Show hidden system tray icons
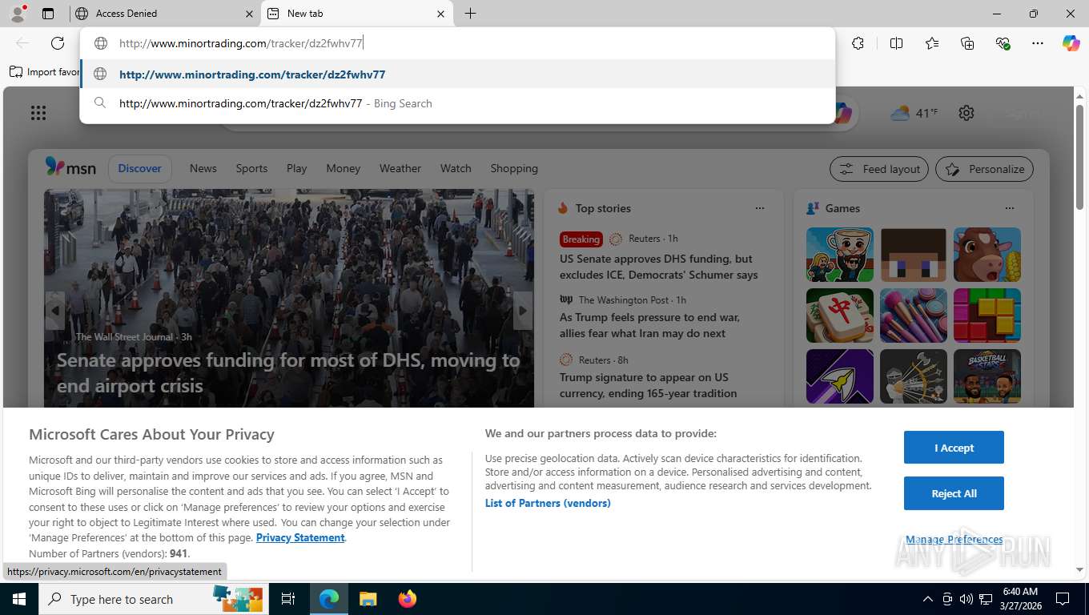 (x=928, y=599)
